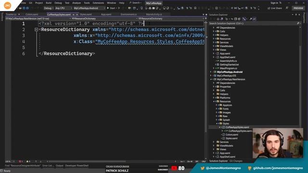Click the Navigate down arrow in editor footer
Screen dimensions: 308x173
point(40,161)
